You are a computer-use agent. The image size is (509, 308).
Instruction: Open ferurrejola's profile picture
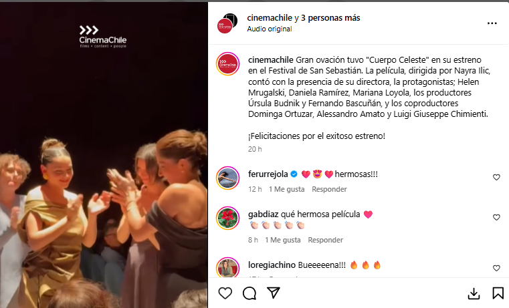[228, 178]
